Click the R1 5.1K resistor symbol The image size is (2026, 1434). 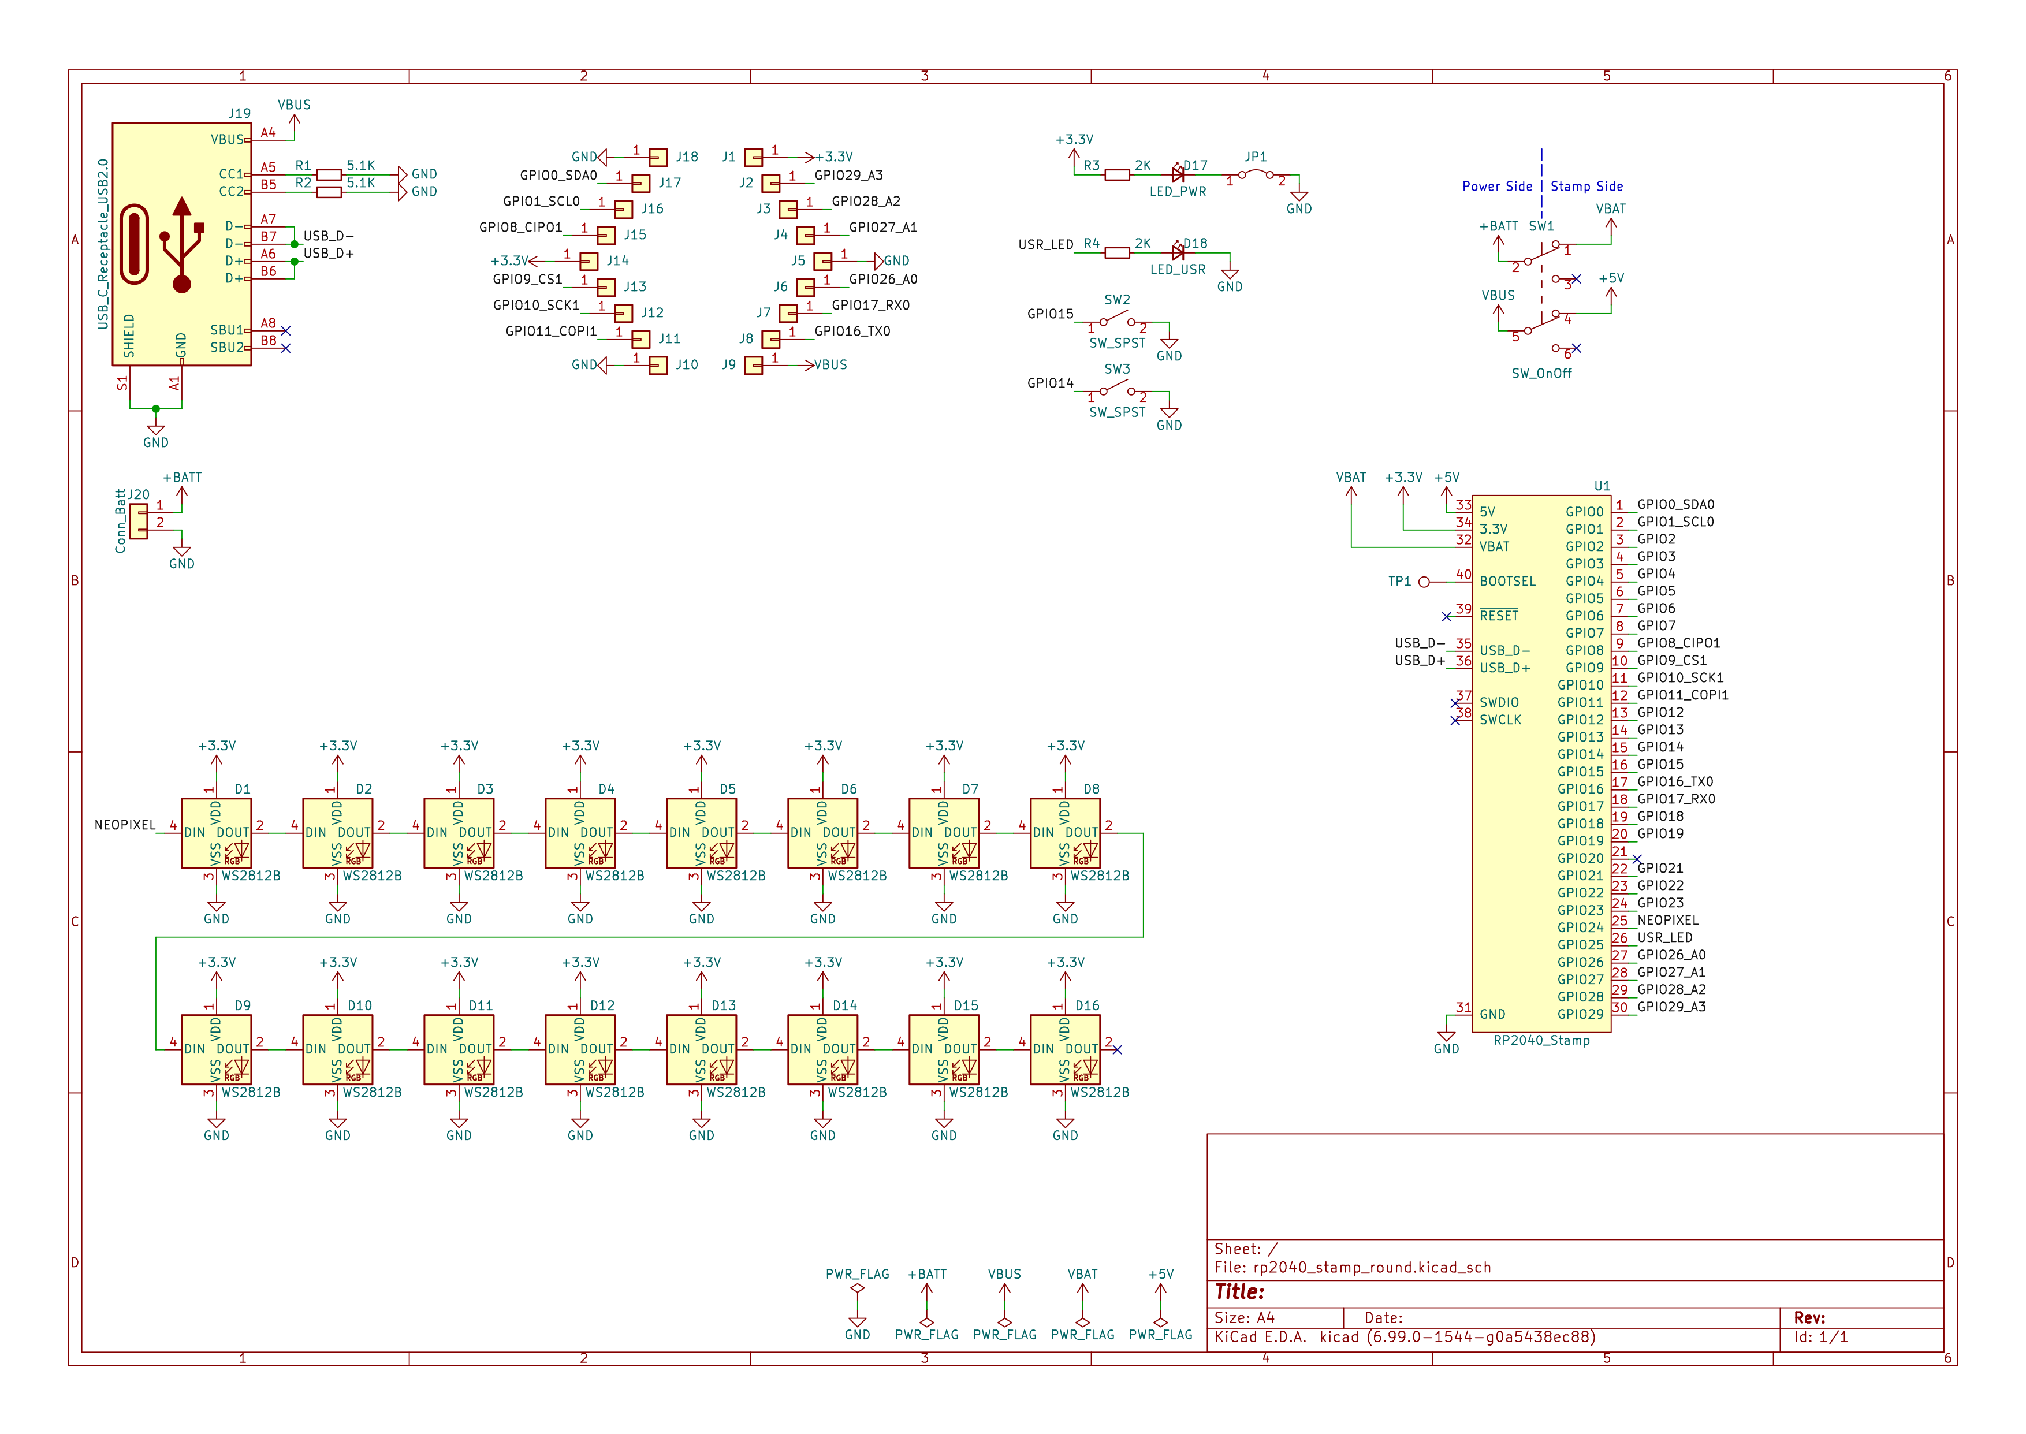(x=329, y=175)
